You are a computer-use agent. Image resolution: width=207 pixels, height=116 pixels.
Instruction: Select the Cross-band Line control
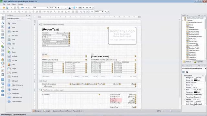(x=16, y=97)
